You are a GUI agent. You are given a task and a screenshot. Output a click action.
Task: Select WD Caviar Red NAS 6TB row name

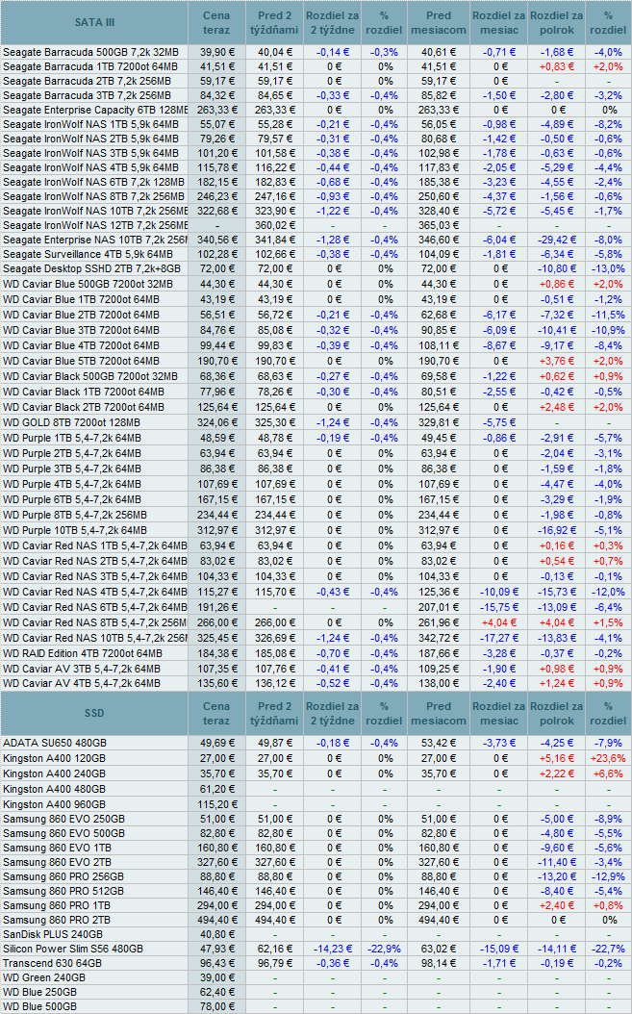pyautogui.click(x=95, y=607)
